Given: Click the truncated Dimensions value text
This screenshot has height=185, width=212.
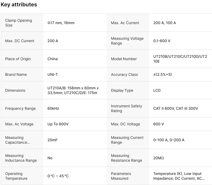Looking at the screenshot, I should [x=73, y=90].
